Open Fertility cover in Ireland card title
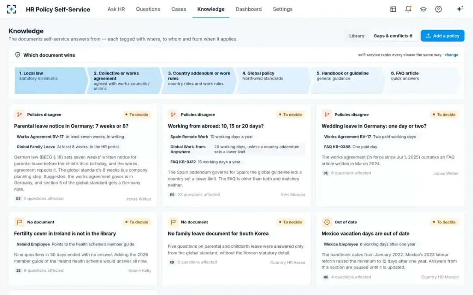473x295 pixels. (x=65, y=234)
